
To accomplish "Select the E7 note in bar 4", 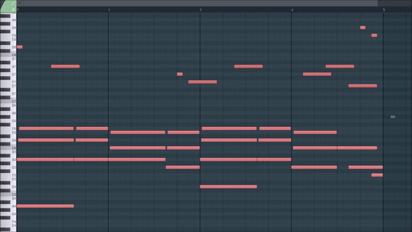I will (363, 86).
